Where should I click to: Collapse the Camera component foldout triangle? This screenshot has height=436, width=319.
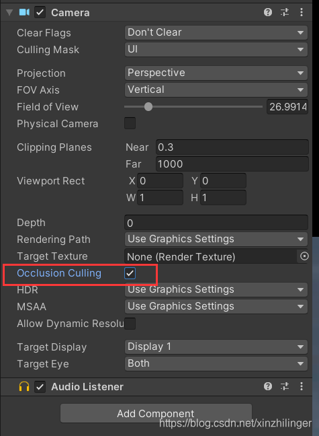coord(9,13)
